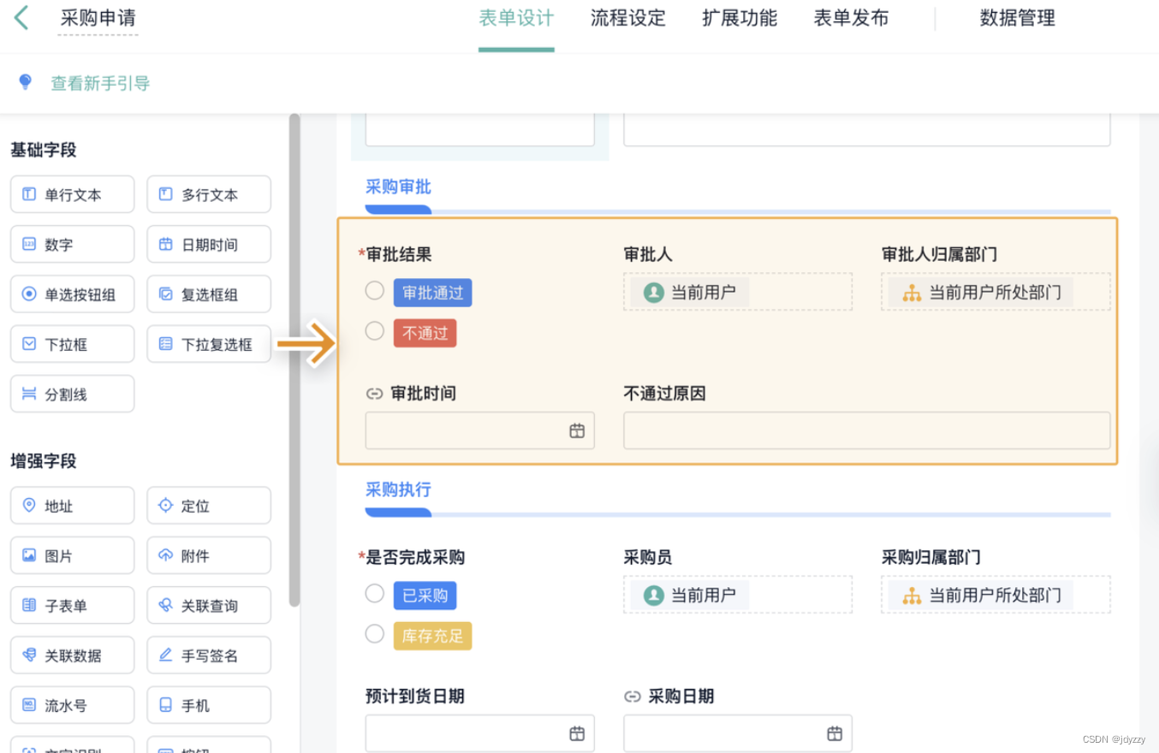Image resolution: width=1159 pixels, height=753 pixels.
Task: Open the 预计到货日期 date picker
Action: point(480,733)
